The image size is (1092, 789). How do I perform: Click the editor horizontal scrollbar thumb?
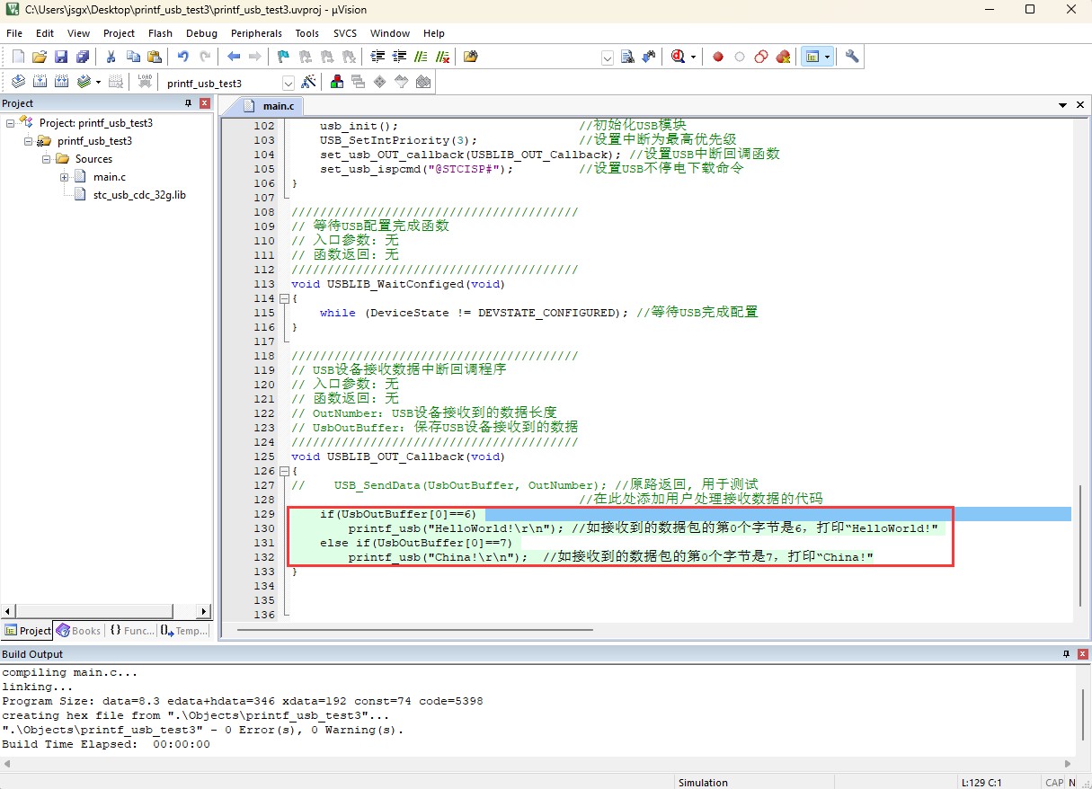point(414,629)
